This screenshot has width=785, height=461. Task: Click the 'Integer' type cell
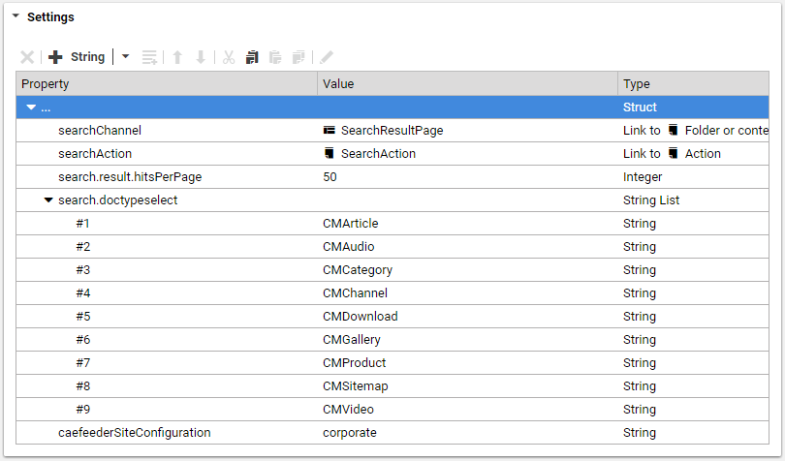pyautogui.click(x=693, y=176)
